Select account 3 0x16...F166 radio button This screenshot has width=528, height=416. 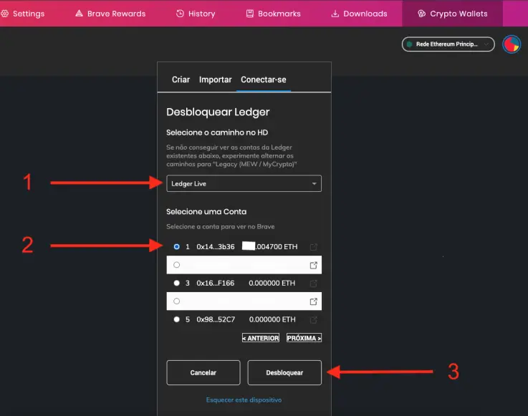176,283
